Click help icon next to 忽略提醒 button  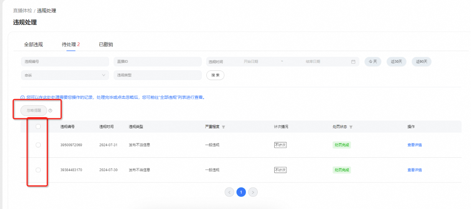click(x=50, y=111)
